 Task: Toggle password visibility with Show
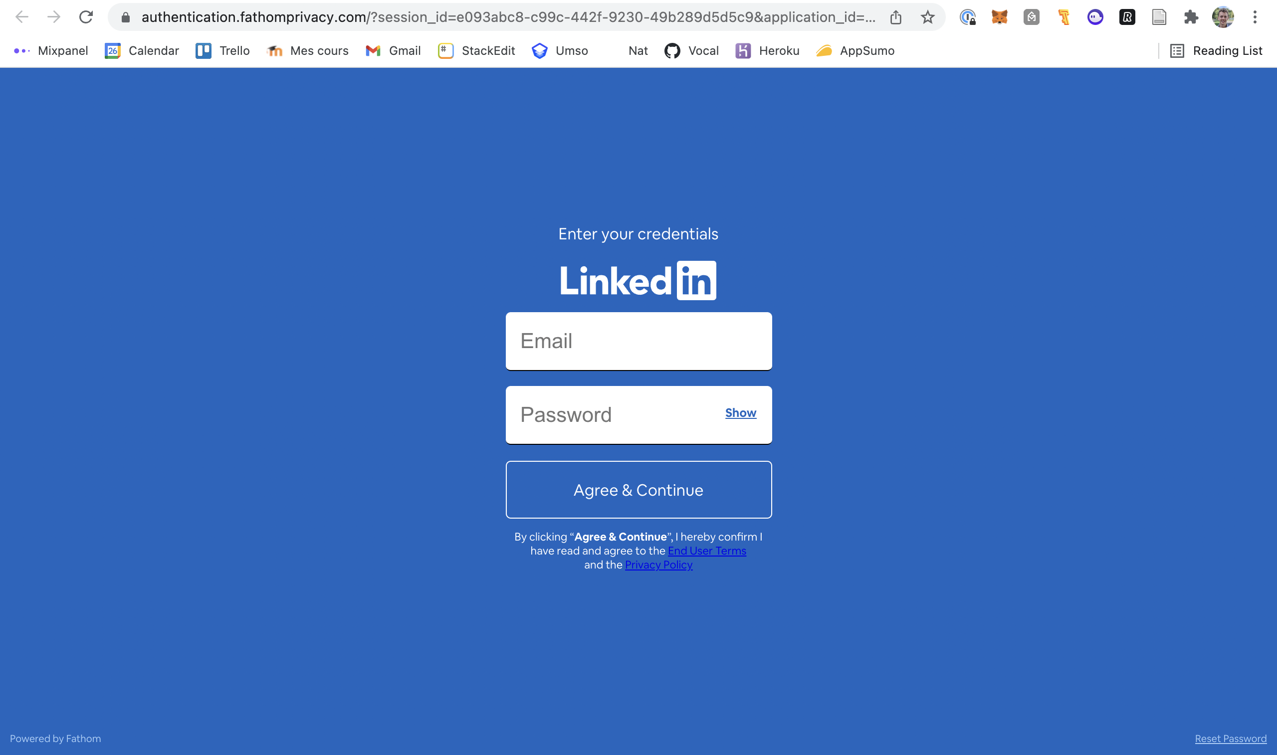pyautogui.click(x=740, y=412)
